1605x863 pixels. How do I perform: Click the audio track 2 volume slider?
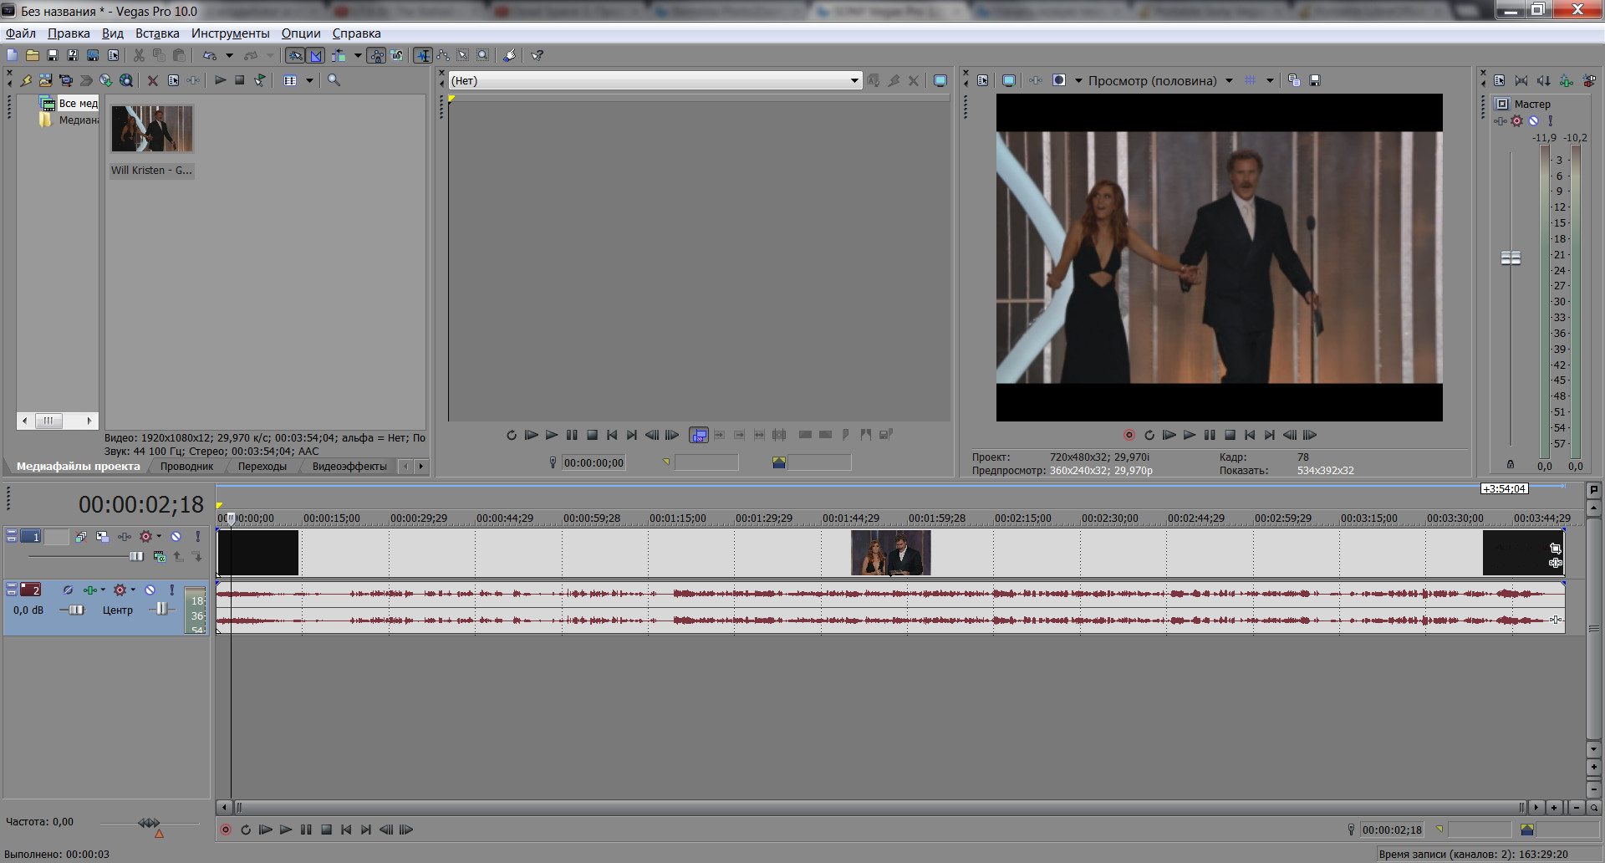tap(75, 610)
